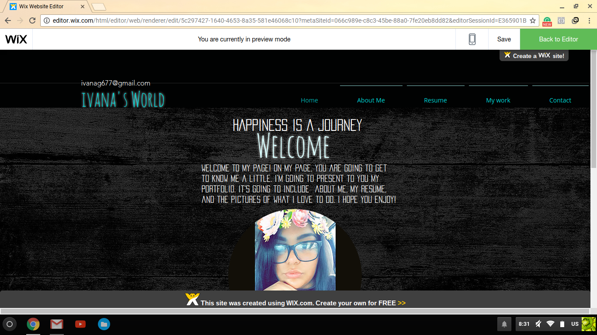Image resolution: width=597 pixels, height=335 pixels.
Task: Click the Wix logo in the top bar
Action: 16,39
